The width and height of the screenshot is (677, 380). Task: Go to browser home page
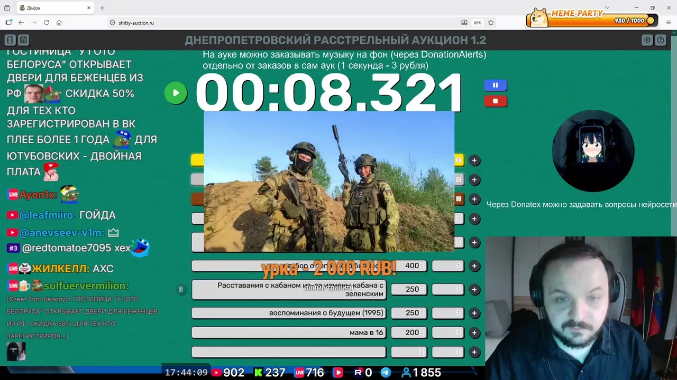pyautogui.click(x=59, y=23)
